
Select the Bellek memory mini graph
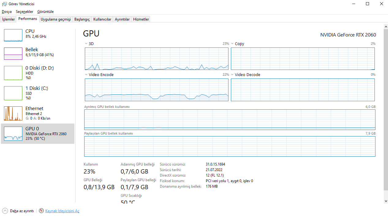click(13, 54)
